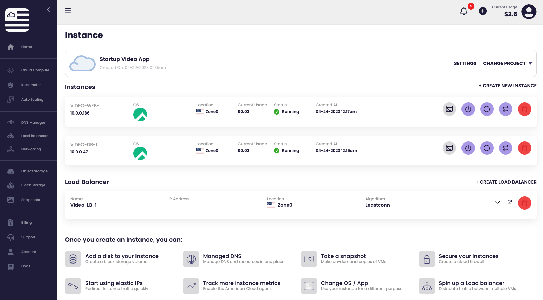Open the Take a snapshot card
The width and height of the screenshot is (543, 300).
pos(343,259)
